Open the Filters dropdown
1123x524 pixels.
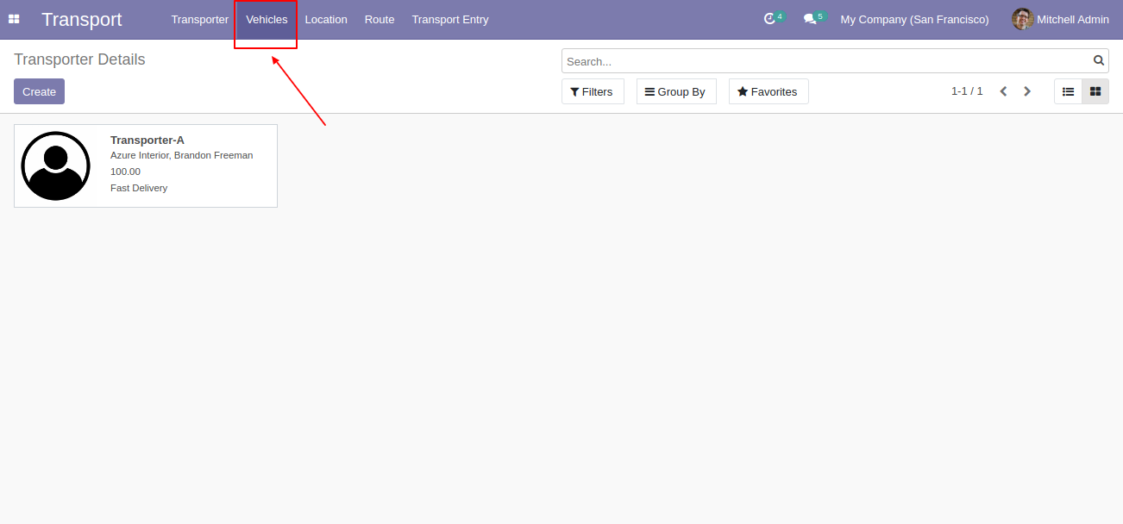(x=593, y=91)
